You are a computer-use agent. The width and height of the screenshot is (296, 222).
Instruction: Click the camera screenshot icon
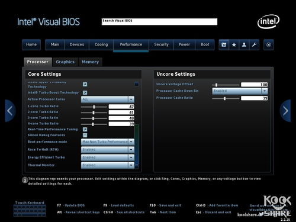tap(224, 45)
